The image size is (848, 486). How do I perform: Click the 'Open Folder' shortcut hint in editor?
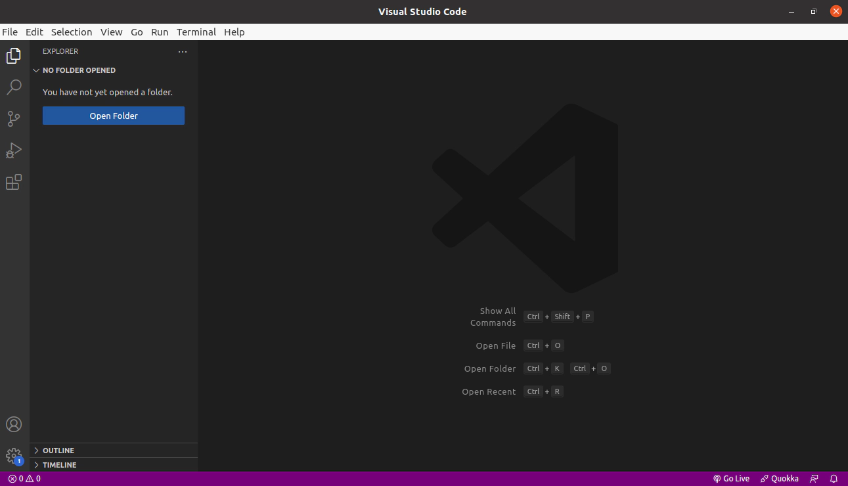click(x=490, y=368)
